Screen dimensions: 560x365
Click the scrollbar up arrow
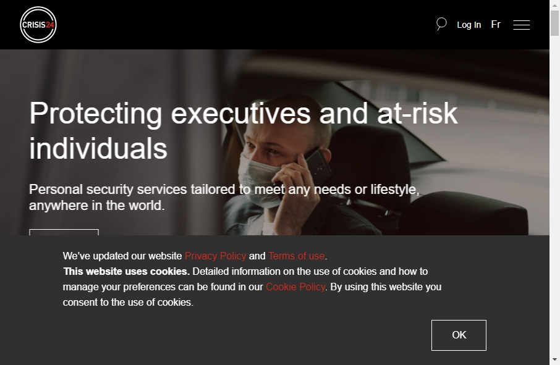pos(554,4)
